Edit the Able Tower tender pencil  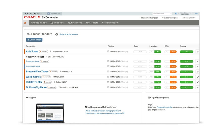pyautogui.click(x=198, y=52)
